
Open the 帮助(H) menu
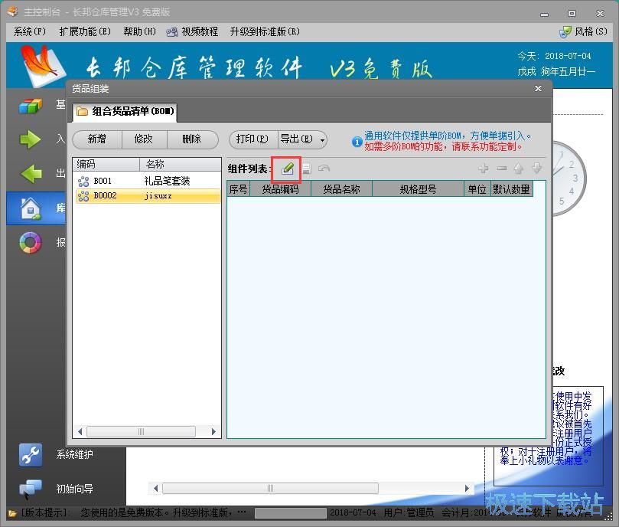(139, 31)
